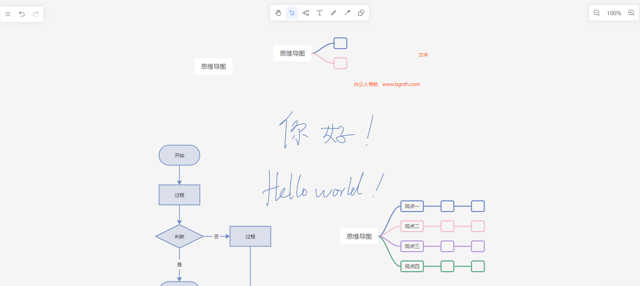Select the standalone 思维导图 node without branches
The image size is (640, 286).
[213, 66]
